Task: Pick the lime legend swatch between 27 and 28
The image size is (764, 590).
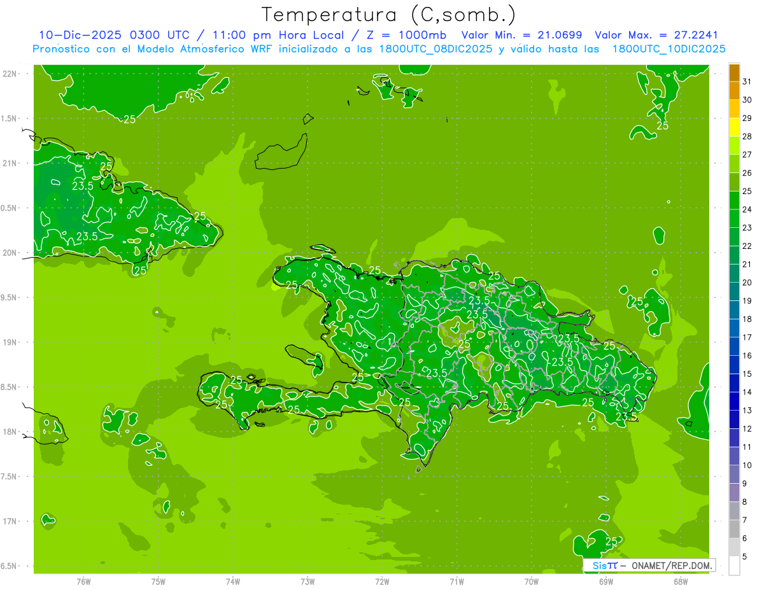Action: click(x=734, y=146)
